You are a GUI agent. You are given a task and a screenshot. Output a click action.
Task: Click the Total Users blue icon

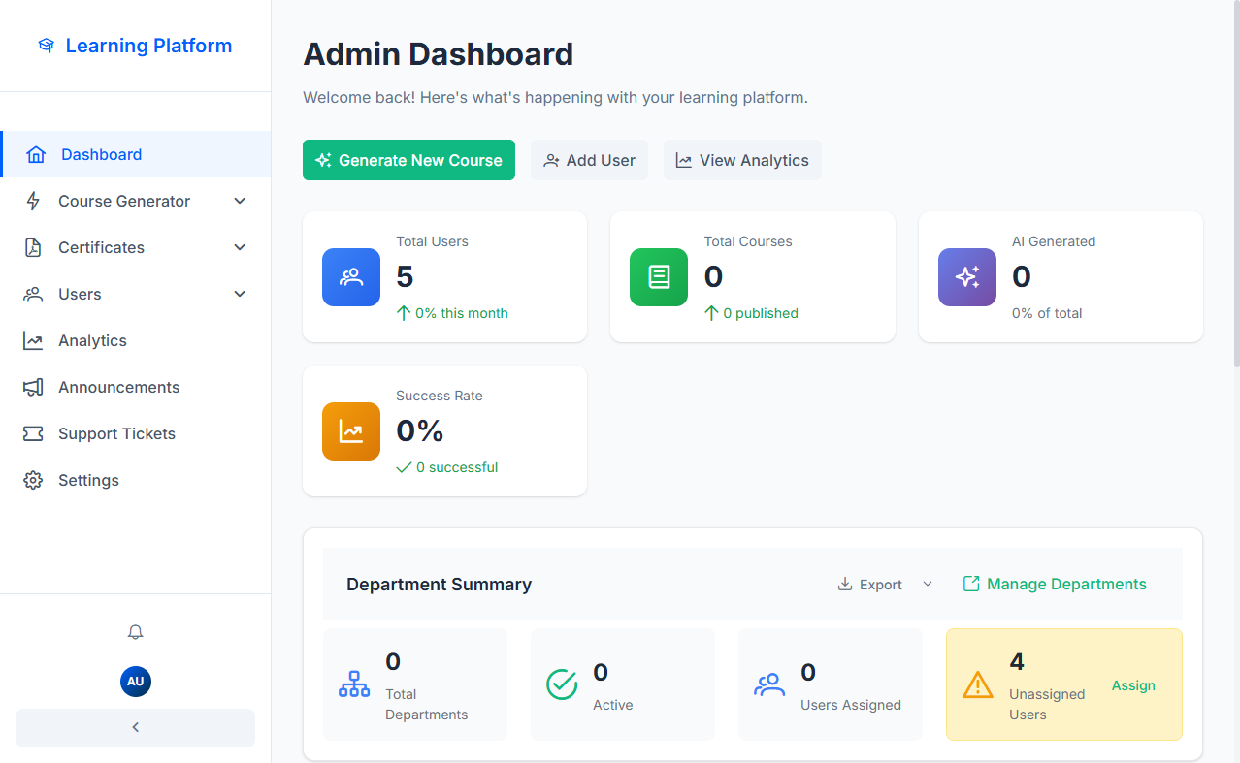[x=351, y=277]
